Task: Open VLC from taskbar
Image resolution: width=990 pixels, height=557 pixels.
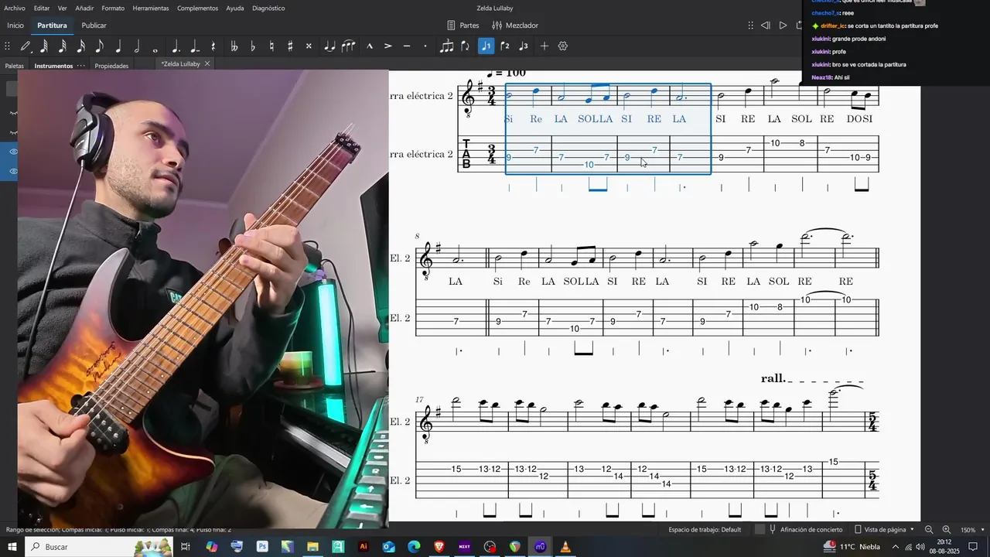Action: pyautogui.click(x=565, y=547)
